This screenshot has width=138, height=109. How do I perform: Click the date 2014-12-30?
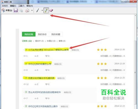pyautogui.click(x=120, y=50)
